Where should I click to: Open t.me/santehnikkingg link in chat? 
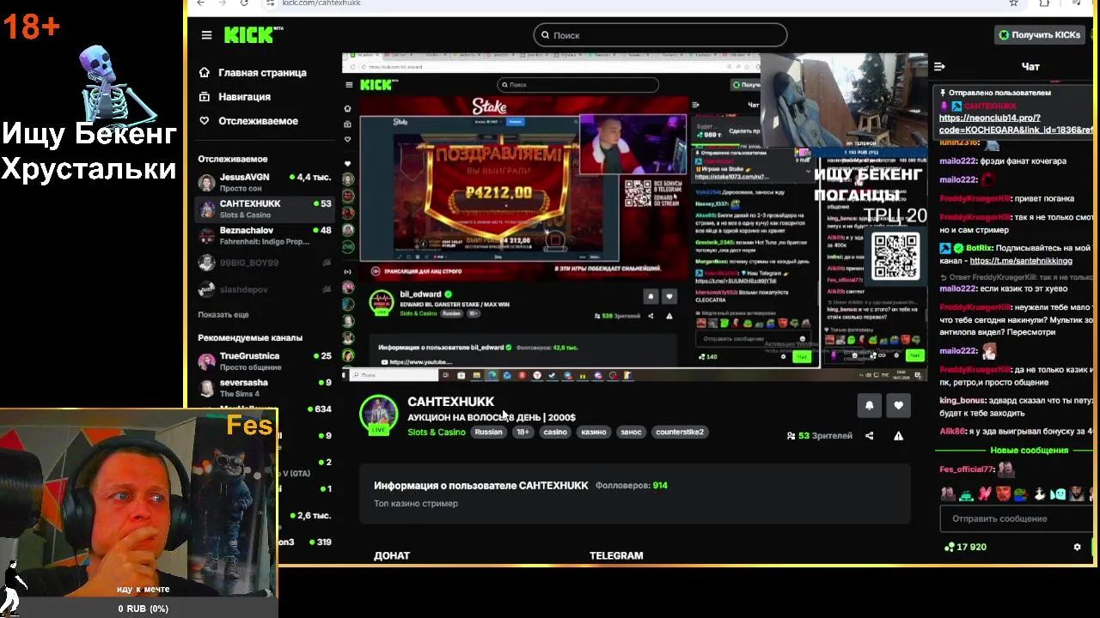tap(1021, 261)
